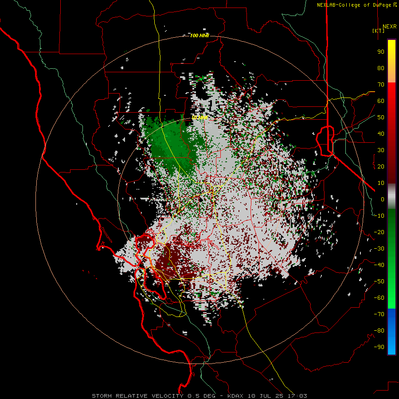Click the 20 value on velocity scale
This screenshot has height=399, width=399.
point(381,167)
